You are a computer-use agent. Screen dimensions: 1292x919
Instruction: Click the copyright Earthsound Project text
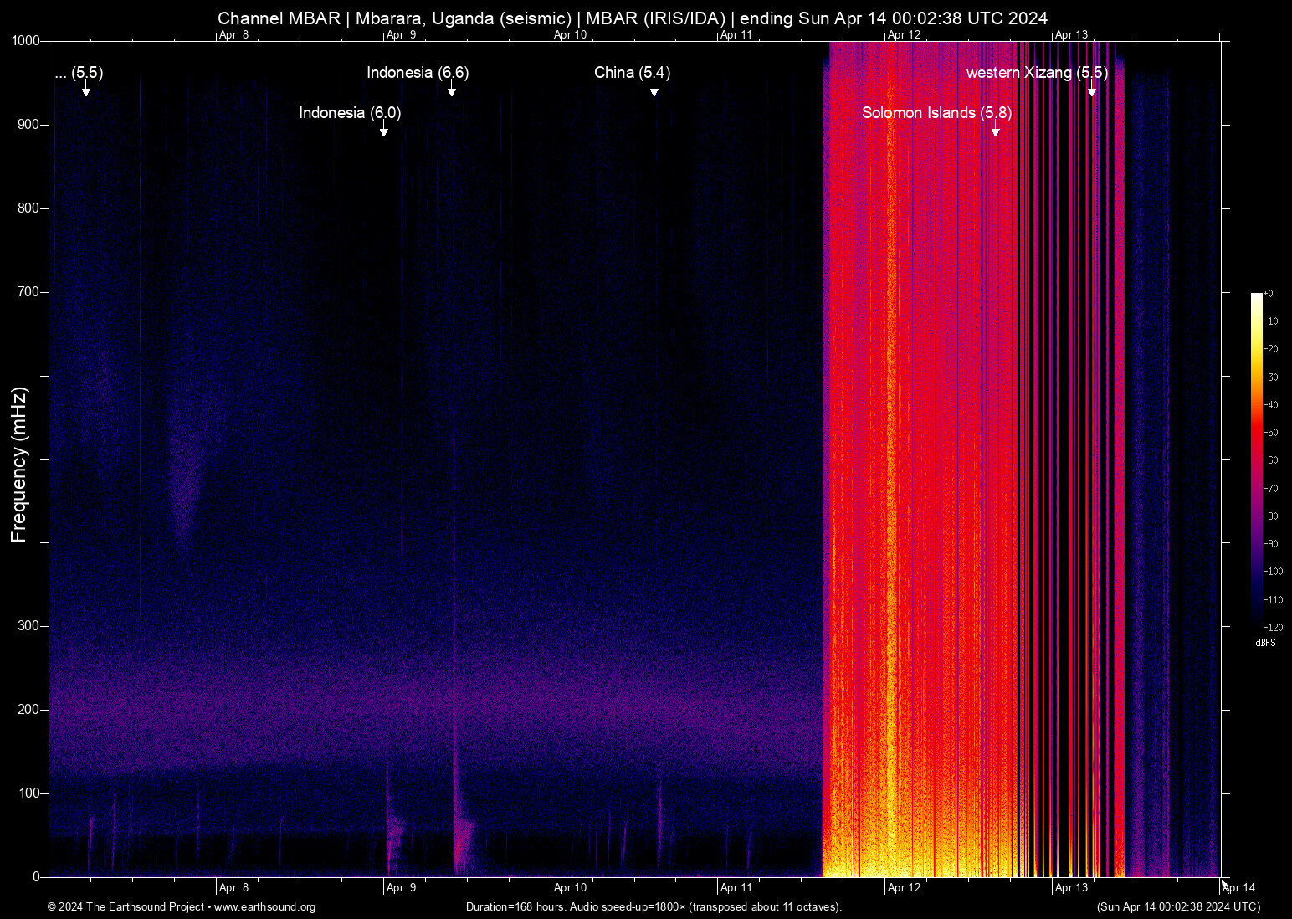[x=126, y=907]
